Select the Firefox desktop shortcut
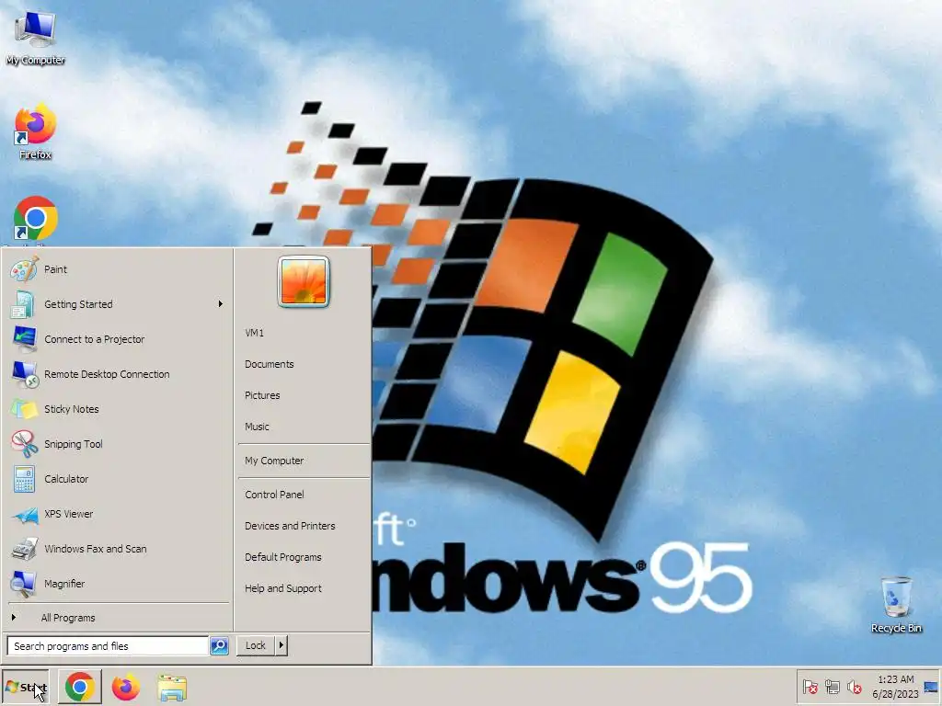942x706 pixels. (35, 132)
